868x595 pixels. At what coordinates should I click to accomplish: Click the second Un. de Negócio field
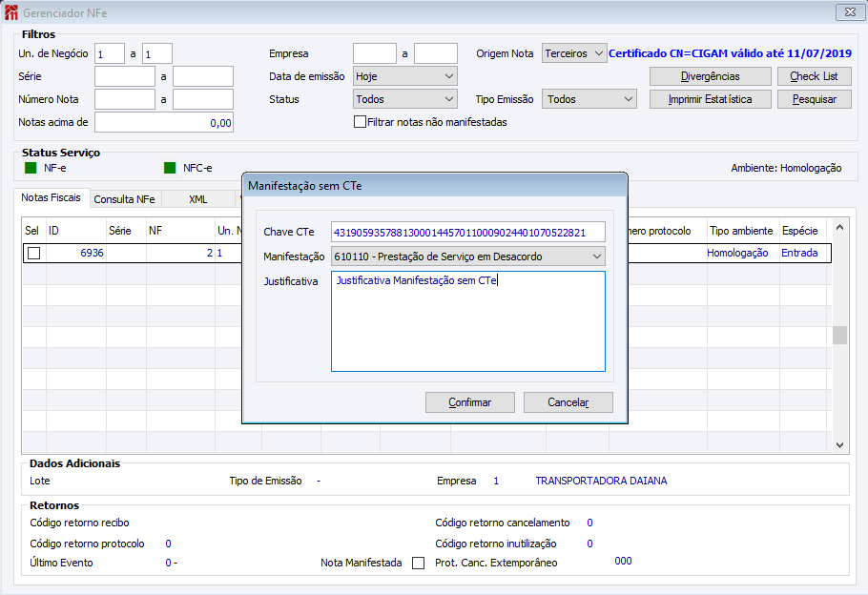pyautogui.click(x=157, y=53)
